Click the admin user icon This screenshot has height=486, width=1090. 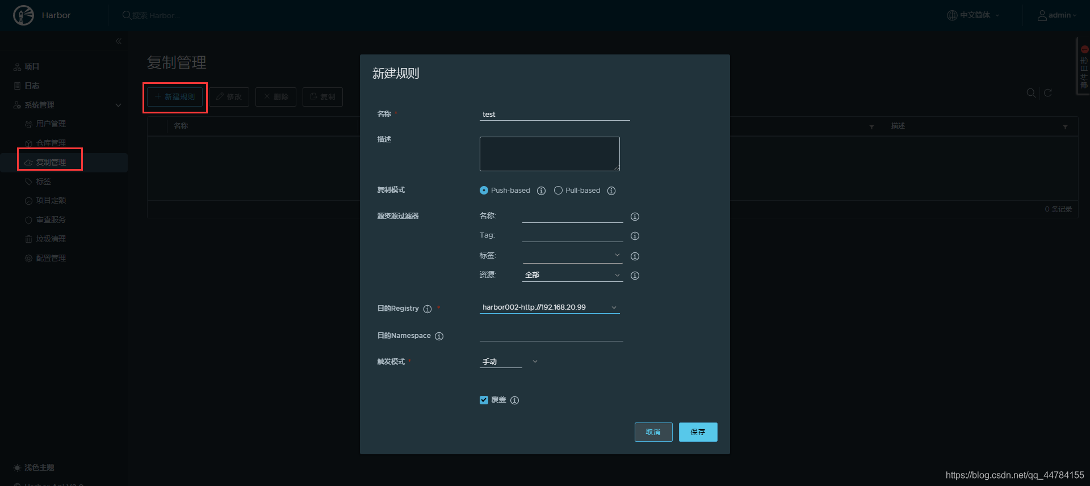pyautogui.click(x=1042, y=15)
